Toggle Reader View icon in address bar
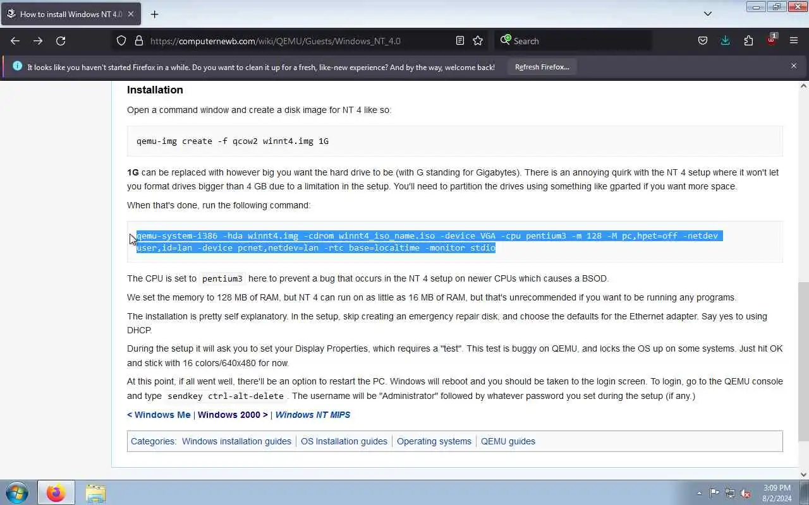This screenshot has height=505, width=809. click(460, 40)
